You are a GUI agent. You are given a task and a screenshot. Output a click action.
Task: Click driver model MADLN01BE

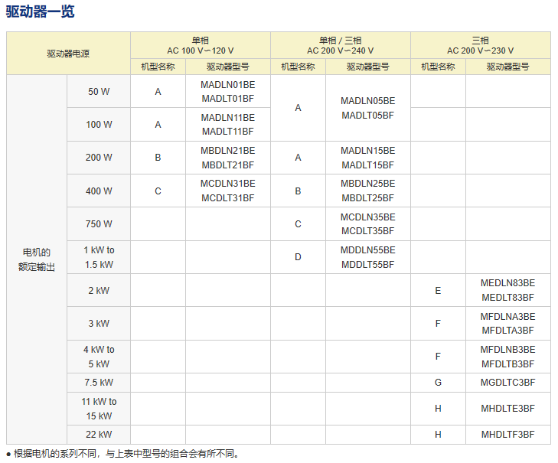click(x=228, y=85)
